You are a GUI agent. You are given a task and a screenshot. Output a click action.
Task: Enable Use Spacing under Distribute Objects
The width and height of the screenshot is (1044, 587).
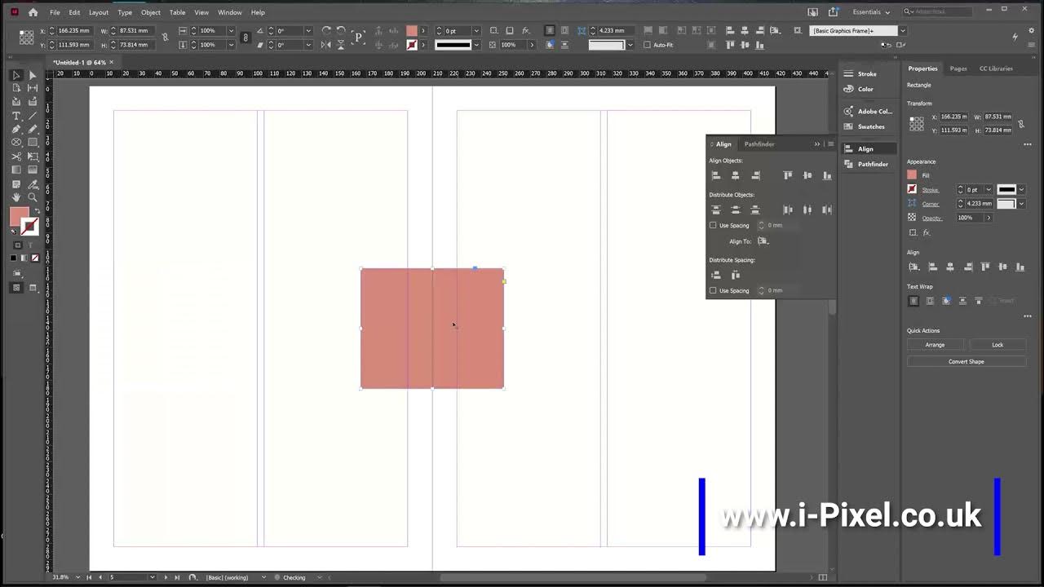pyautogui.click(x=713, y=225)
